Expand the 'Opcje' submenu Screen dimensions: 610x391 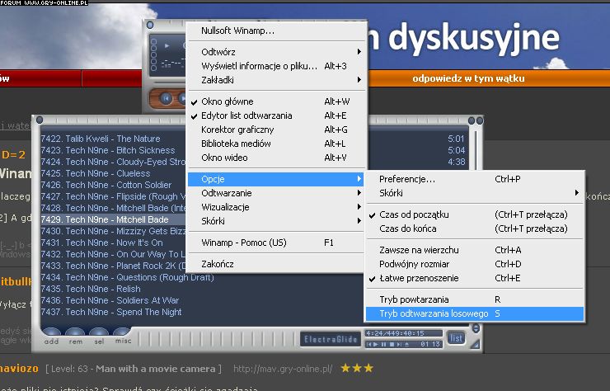(x=277, y=179)
